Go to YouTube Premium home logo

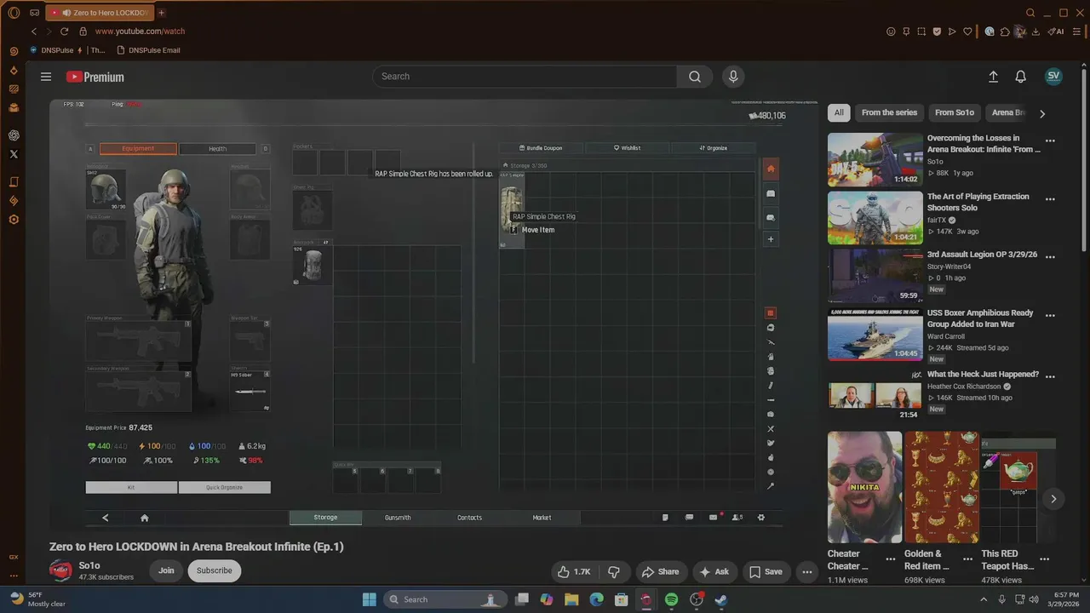[x=95, y=77]
